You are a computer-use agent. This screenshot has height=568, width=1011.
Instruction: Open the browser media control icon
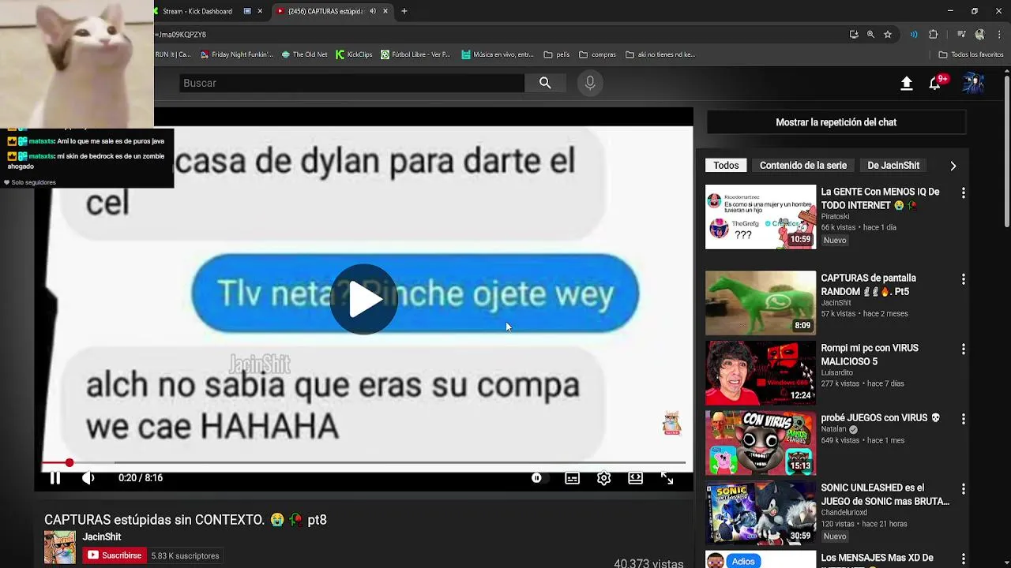(x=961, y=35)
